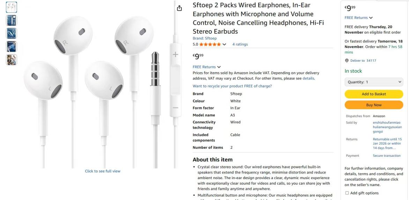Open the Brand: Sftoep link
This screenshot has height=200, width=409.
[204, 38]
